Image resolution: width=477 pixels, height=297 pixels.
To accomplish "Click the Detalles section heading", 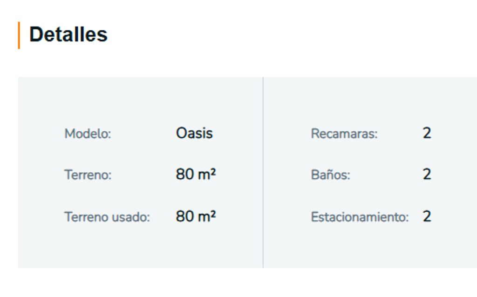I will [68, 34].
